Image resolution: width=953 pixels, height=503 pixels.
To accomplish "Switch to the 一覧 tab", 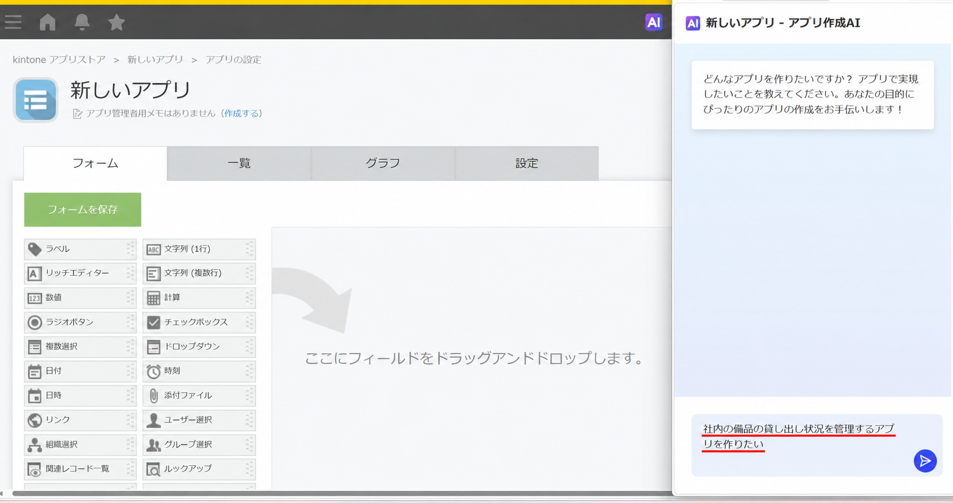I will (239, 163).
